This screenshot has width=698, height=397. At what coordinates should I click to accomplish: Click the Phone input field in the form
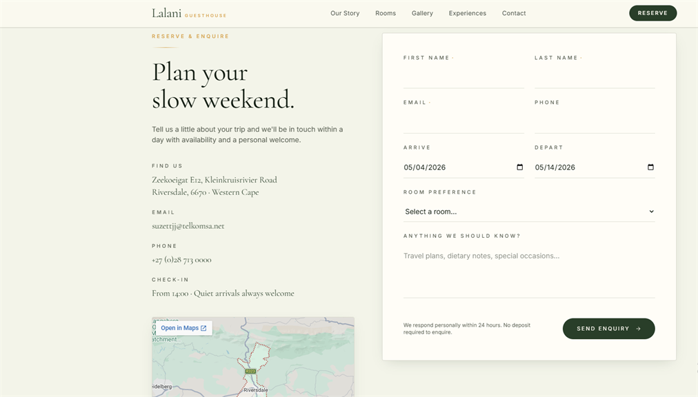coord(595,123)
